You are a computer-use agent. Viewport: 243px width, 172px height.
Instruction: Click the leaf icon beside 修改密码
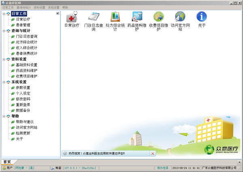[x=13, y=99]
